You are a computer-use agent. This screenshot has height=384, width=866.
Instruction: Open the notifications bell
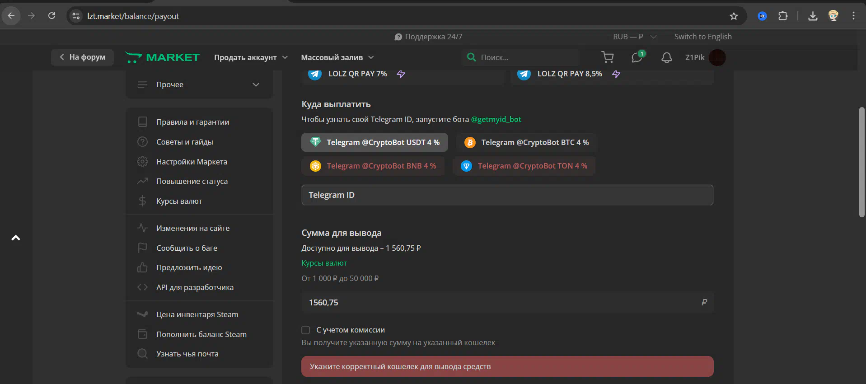point(666,57)
